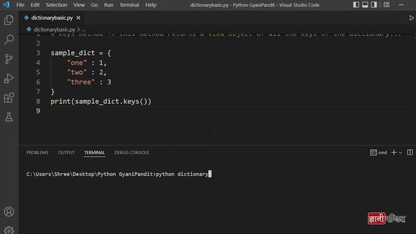Screen dimensions: 416x234
Task: Click line number 8 in gutter
Action: pyautogui.click(x=38, y=101)
